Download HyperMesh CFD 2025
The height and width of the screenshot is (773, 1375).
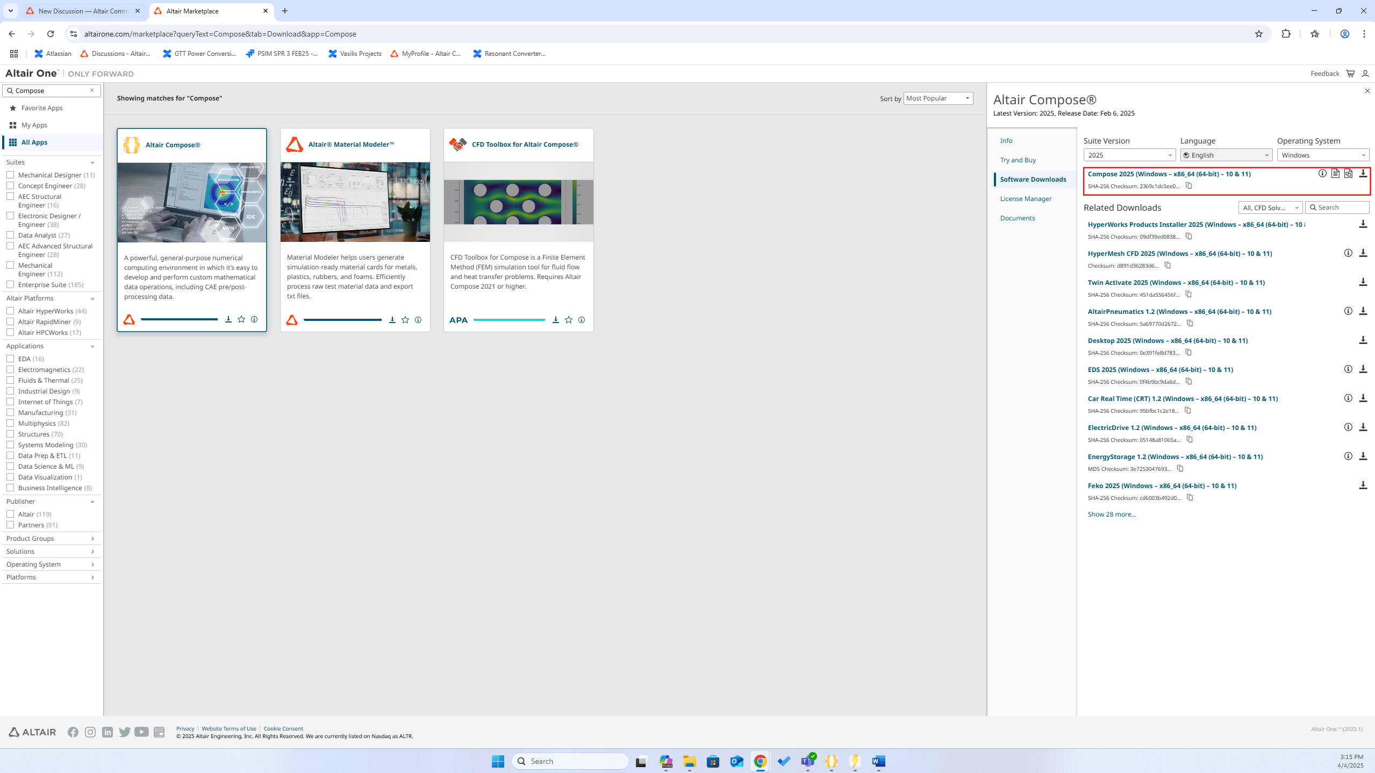point(1363,253)
